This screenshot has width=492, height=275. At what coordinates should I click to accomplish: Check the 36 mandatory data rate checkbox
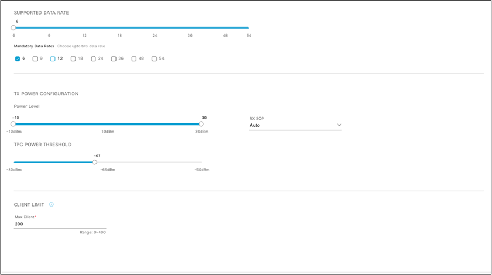[114, 59]
